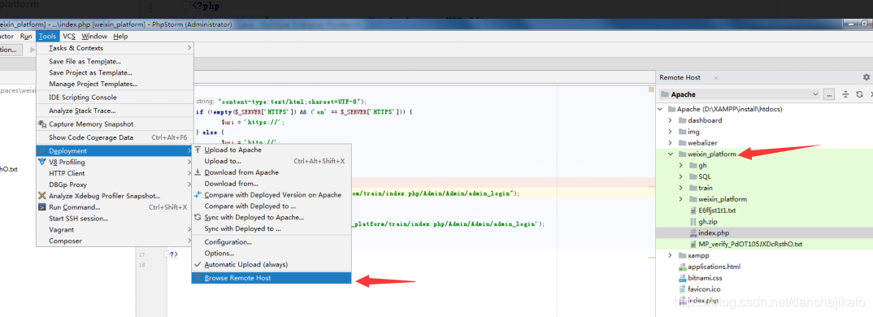Viewport: 873px width, 317px height.
Task: Open the Window menu
Action: (94, 37)
